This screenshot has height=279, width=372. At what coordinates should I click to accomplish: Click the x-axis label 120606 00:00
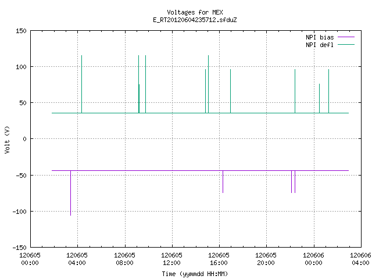pyautogui.click(x=313, y=259)
